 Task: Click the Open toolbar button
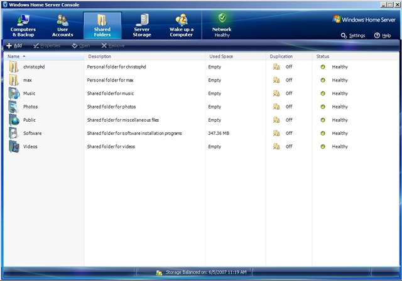point(81,46)
